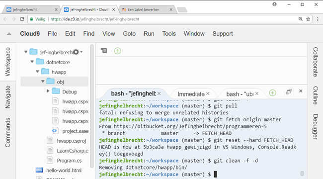323x179 pixels.
Task: Open Chrome three-dot menu
Action: (x=318, y=19)
